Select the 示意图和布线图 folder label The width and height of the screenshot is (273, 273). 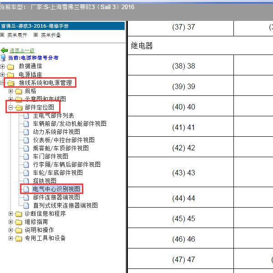pyautogui.click(x=45, y=99)
